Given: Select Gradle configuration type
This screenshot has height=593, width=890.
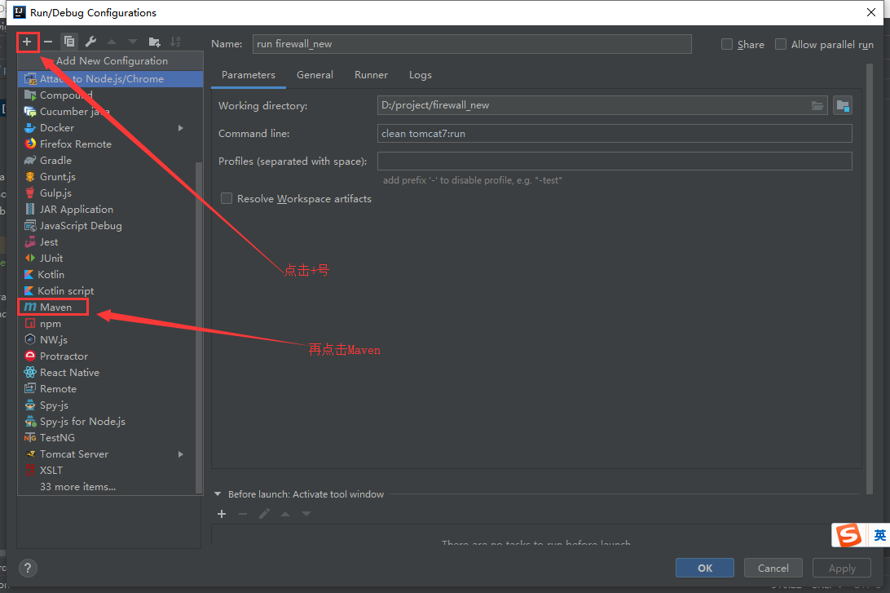Looking at the screenshot, I should 110,161.
